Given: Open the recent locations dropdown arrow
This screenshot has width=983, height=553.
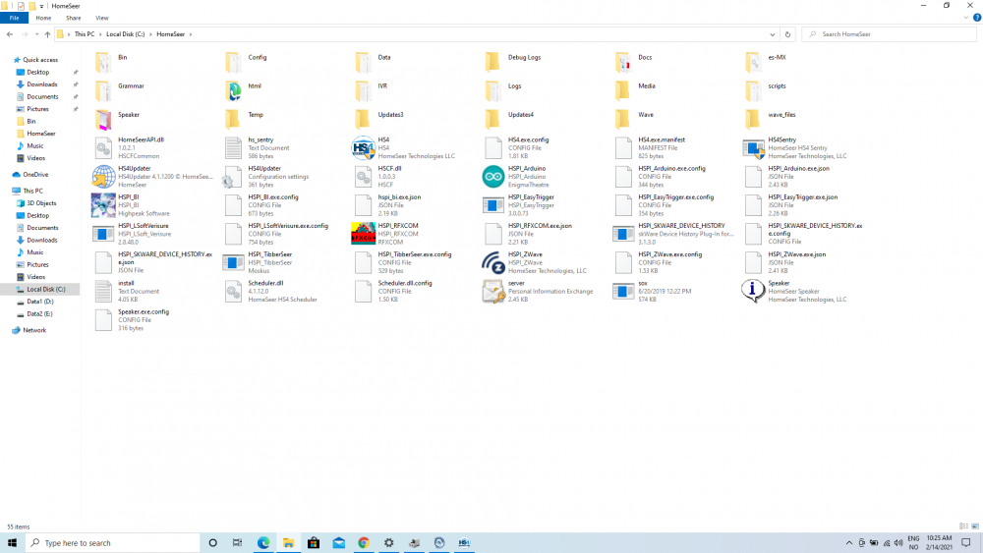Looking at the screenshot, I should [x=36, y=34].
